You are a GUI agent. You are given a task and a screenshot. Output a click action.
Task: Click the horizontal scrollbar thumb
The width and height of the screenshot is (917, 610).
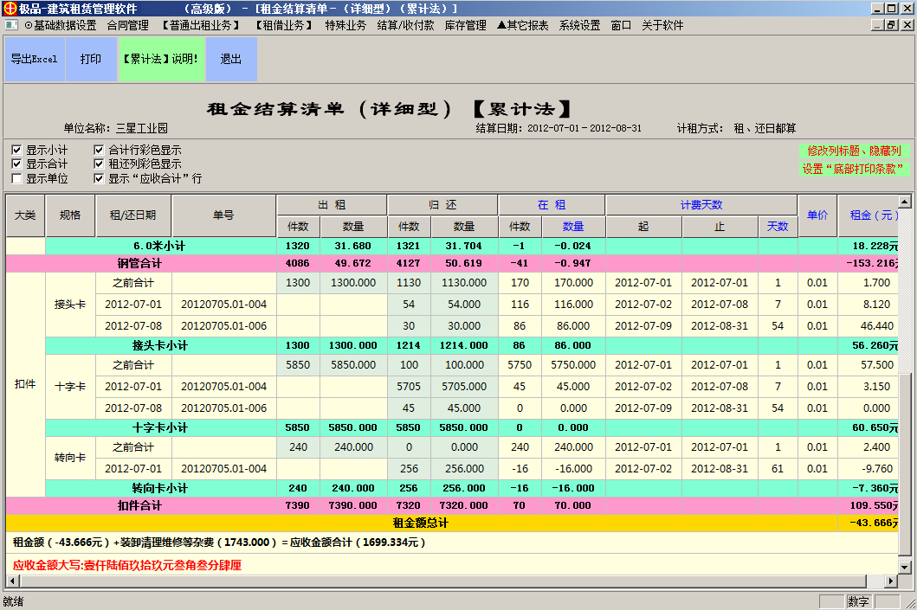442,581
